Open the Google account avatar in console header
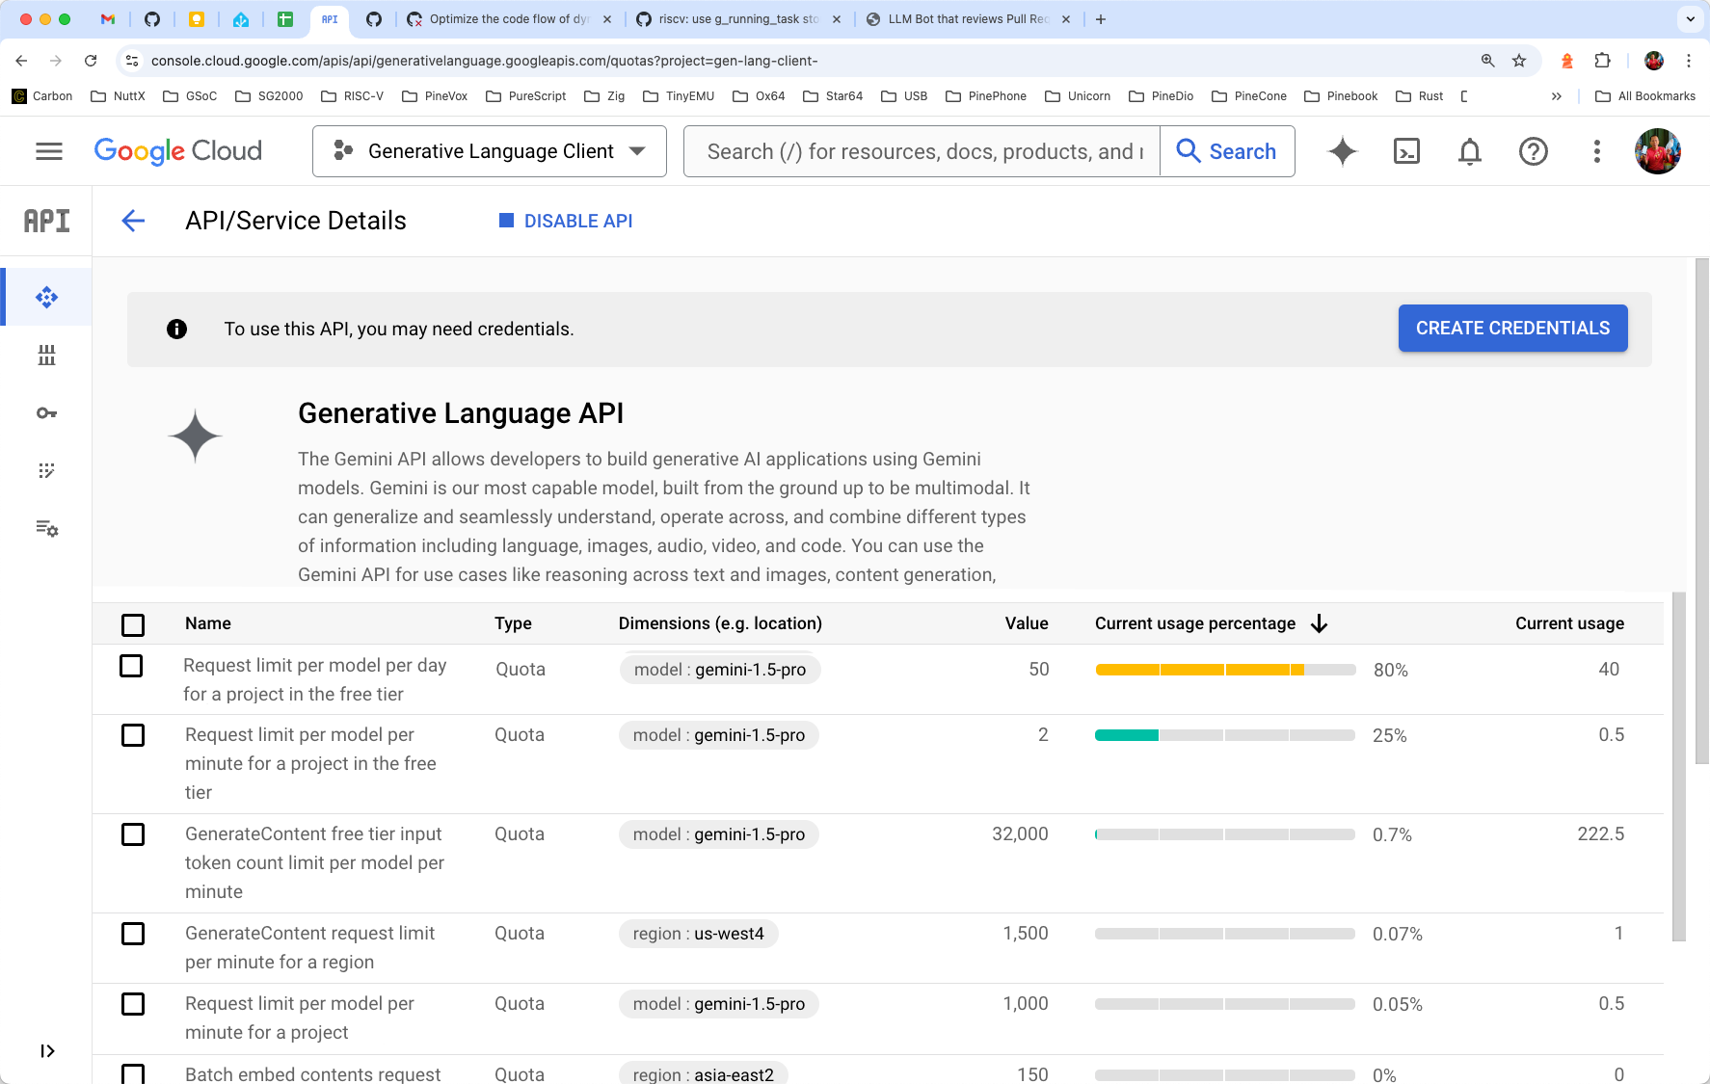 click(x=1658, y=151)
